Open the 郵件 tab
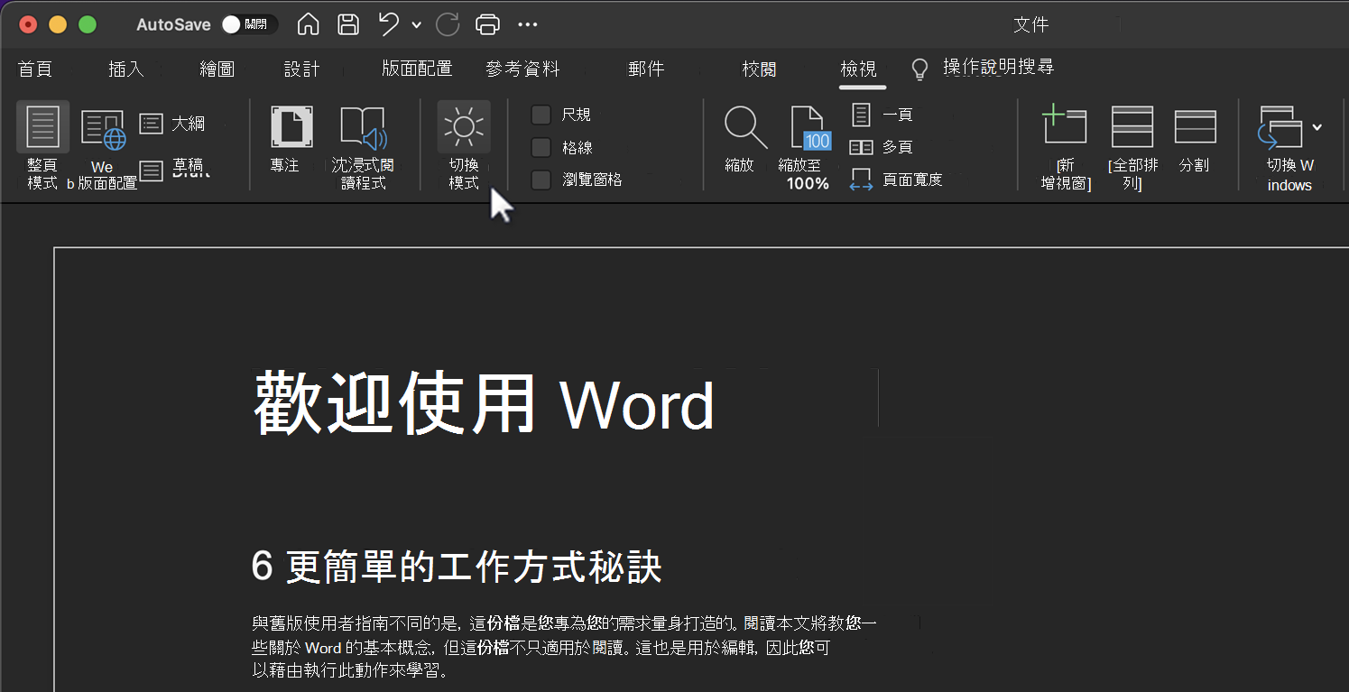Image resolution: width=1349 pixels, height=692 pixels. 646,69
